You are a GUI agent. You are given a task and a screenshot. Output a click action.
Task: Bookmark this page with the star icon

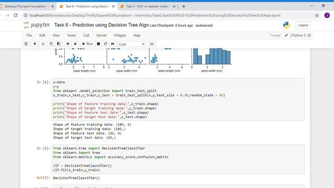tap(317, 15)
